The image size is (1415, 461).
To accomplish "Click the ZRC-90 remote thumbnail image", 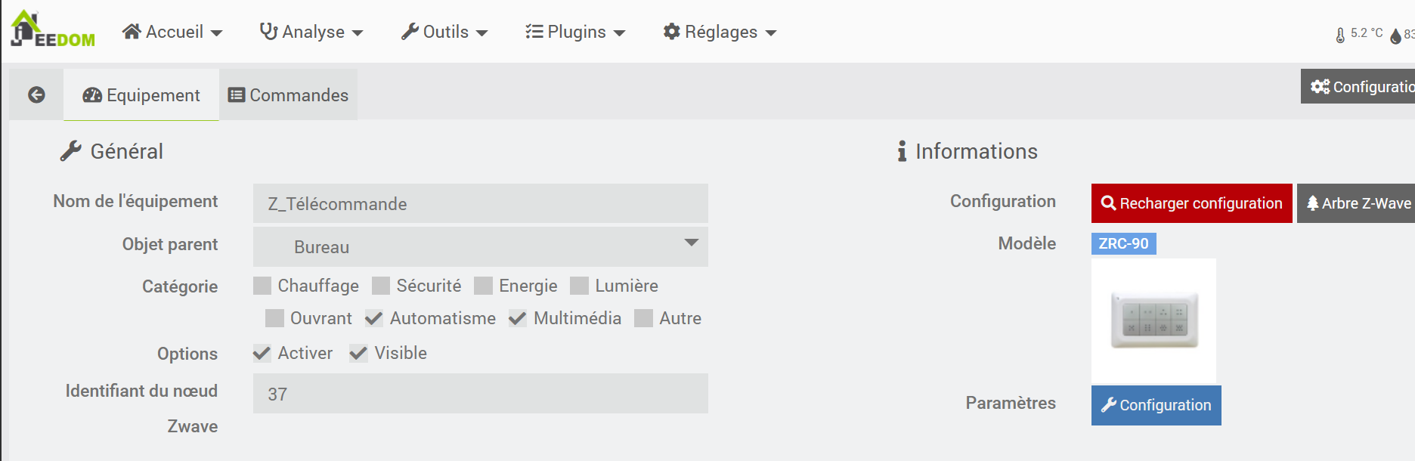I will (1153, 320).
